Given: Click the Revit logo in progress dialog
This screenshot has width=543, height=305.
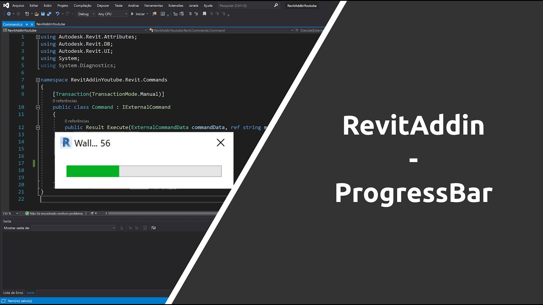Looking at the screenshot, I should pyautogui.click(x=66, y=142).
